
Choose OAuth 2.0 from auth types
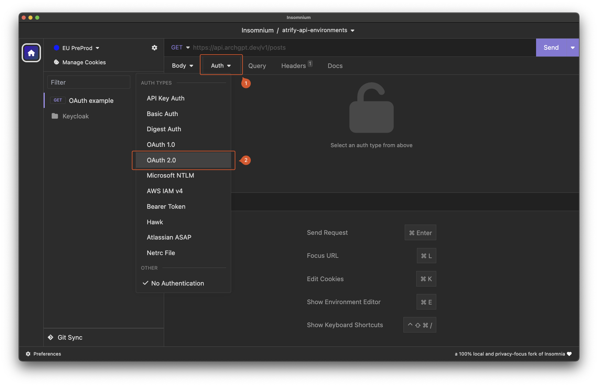161,160
